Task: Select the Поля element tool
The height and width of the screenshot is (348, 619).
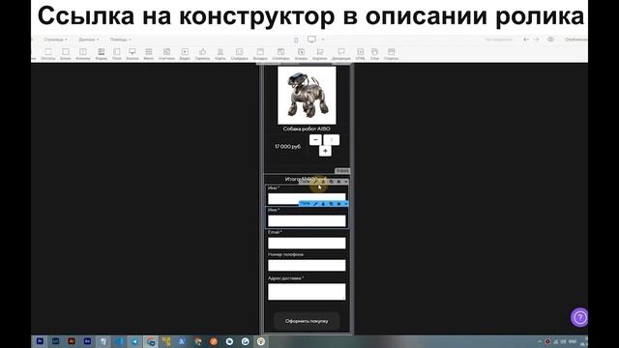Action: point(117,54)
